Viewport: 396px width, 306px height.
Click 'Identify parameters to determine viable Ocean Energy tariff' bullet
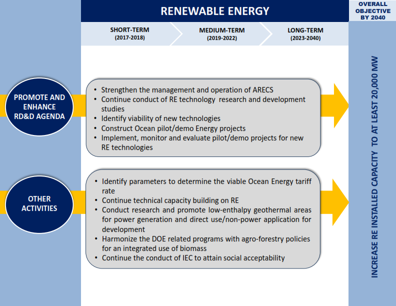click(203, 186)
